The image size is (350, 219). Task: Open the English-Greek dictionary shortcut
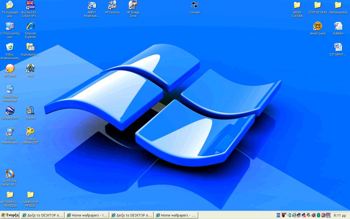30,9
